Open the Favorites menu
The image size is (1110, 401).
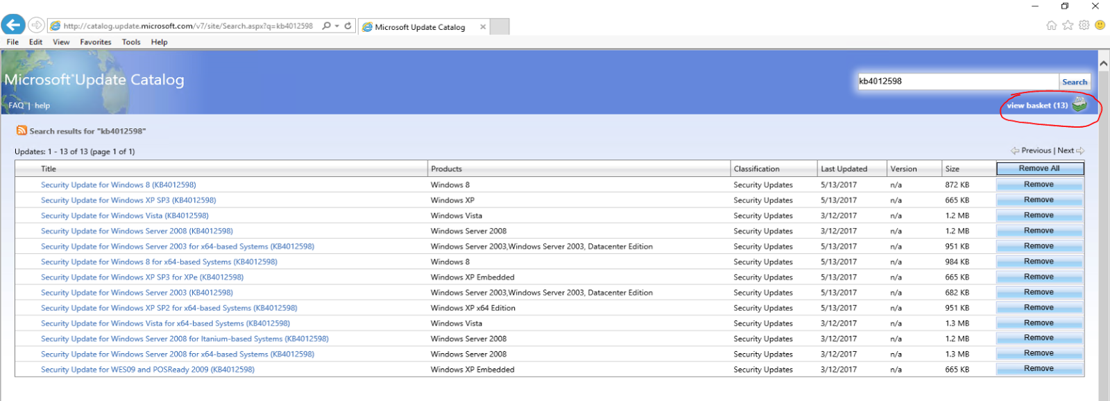coord(96,42)
